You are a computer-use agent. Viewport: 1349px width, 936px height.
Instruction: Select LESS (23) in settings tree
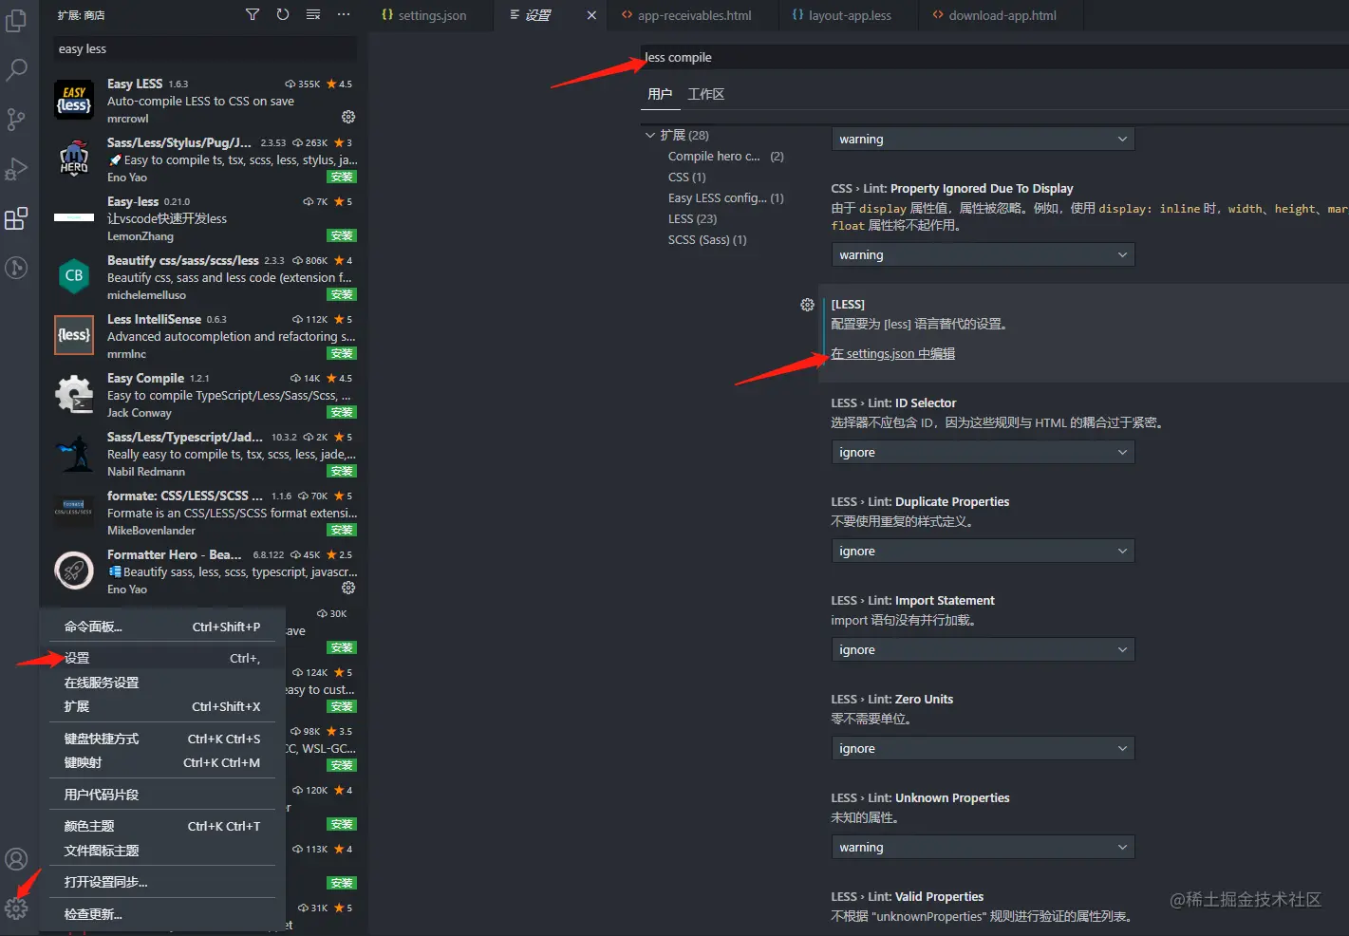[693, 218]
